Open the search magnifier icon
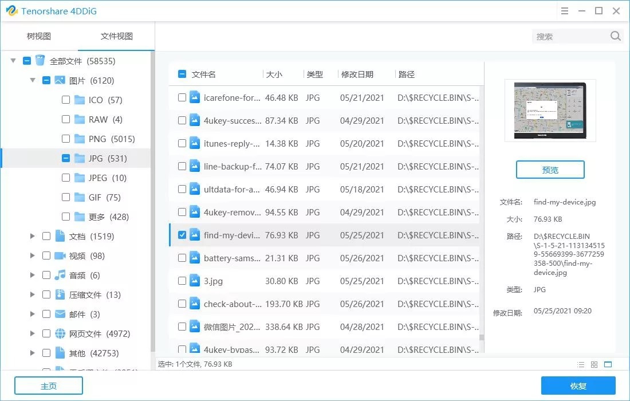Screen dimensions: 630x401 coord(616,36)
